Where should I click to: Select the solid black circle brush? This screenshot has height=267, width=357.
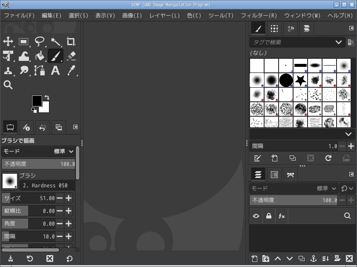coord(286,80)
